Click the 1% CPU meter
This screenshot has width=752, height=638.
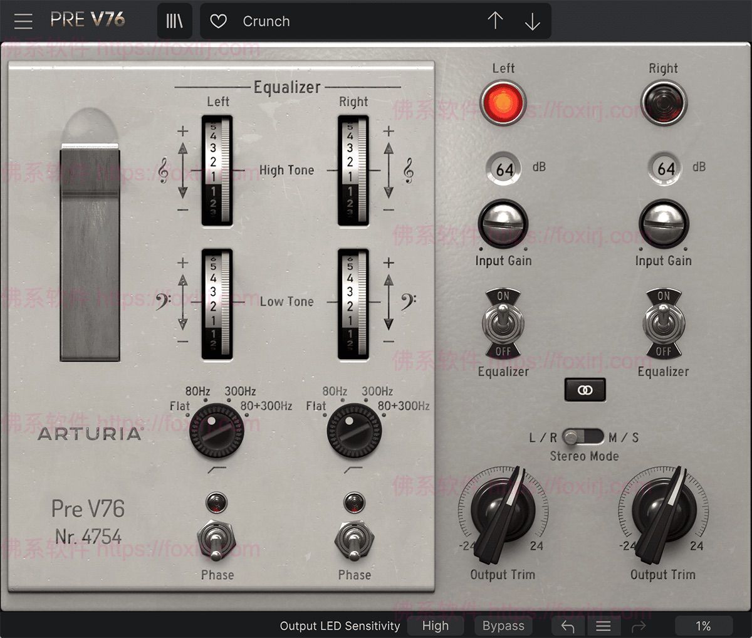click(x=703, y=626)
